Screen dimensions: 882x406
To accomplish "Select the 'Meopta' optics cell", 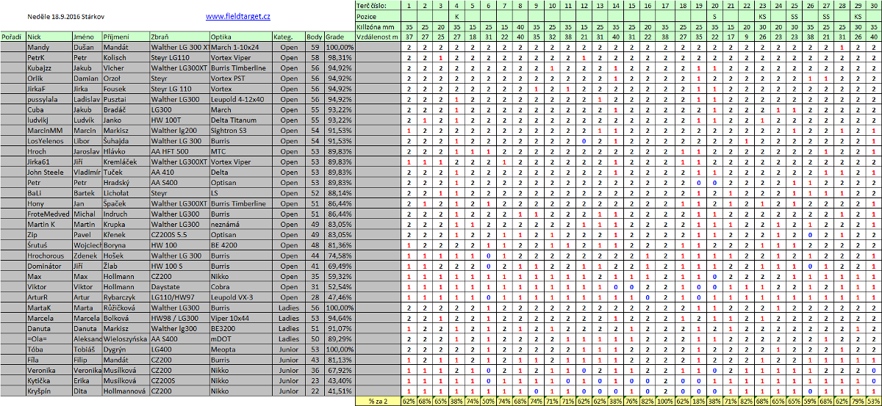I will [223, 349].
